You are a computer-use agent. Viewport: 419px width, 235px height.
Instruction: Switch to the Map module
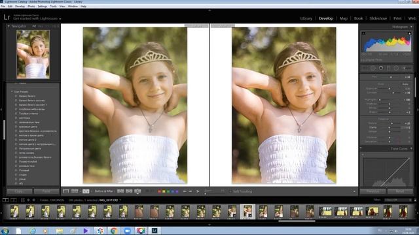point(344,18)
